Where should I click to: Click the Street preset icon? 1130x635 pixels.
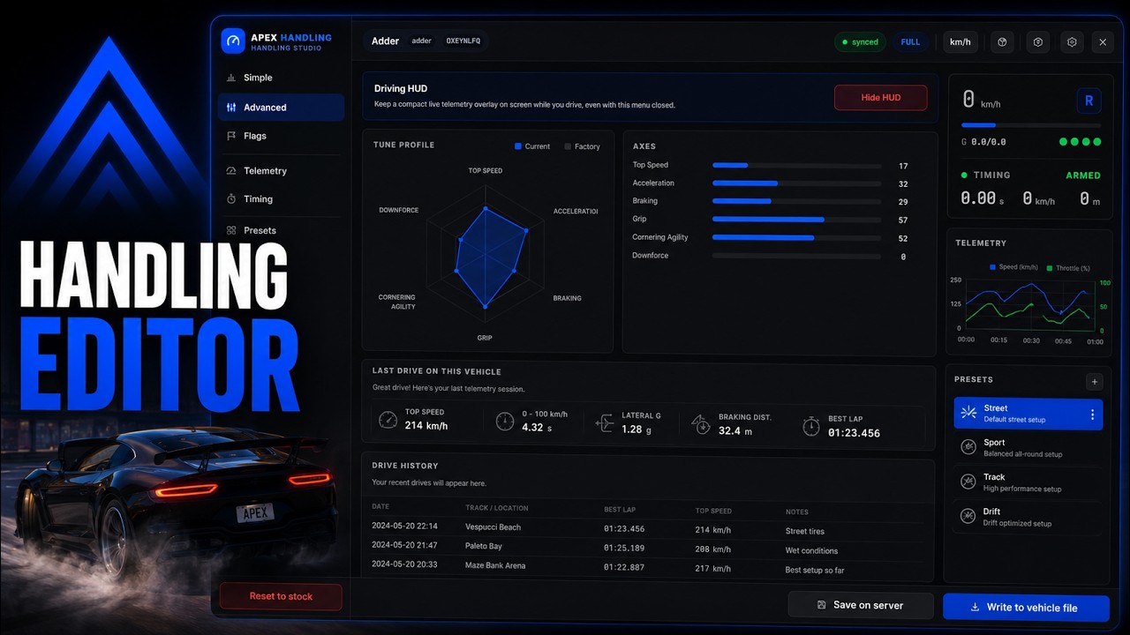[x=968, y=413]
